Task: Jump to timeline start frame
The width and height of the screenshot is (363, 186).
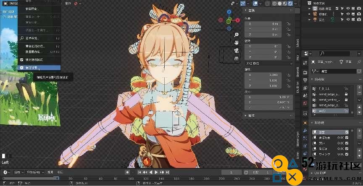Action: point(139,172)
